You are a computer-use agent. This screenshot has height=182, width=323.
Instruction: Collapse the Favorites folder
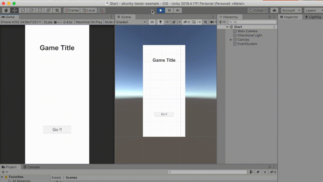2,177
